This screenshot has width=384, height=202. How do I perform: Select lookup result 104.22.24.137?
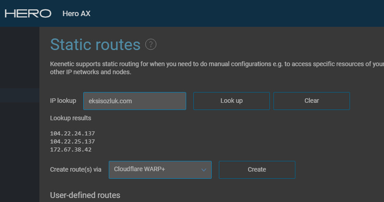pos(72,134)
